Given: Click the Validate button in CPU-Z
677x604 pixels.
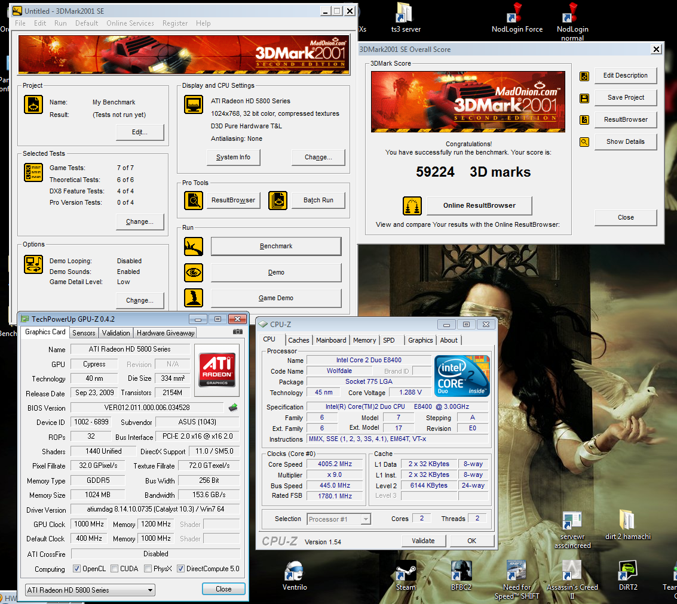Looking at the screenshot, I should [423, 541].
